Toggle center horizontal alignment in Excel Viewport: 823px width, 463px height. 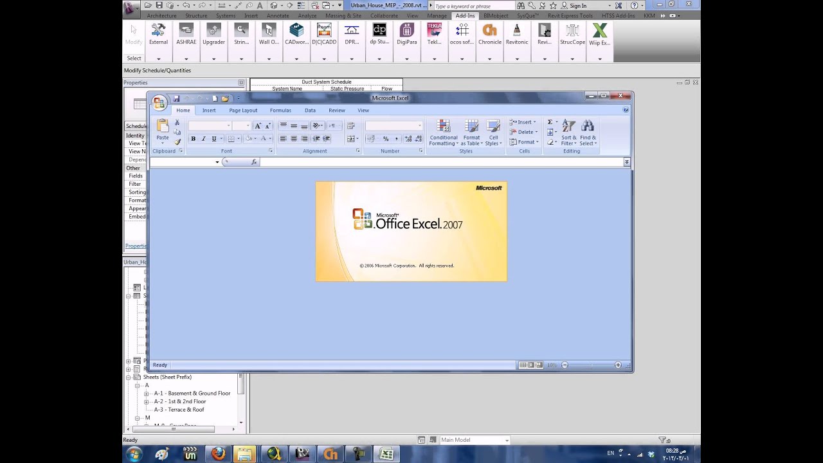(294, 139)
